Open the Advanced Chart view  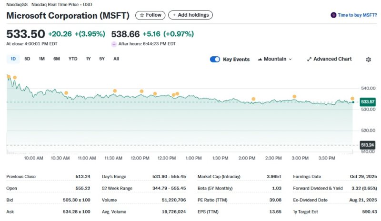pyautogui.click(x=329, y=59)
